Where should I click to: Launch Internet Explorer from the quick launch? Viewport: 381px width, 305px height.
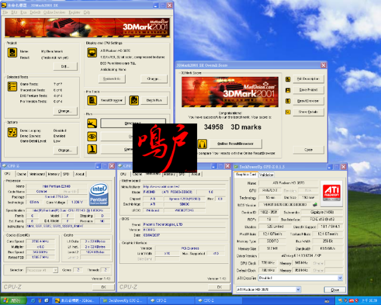pyautogui.click(x=33, y=301)
